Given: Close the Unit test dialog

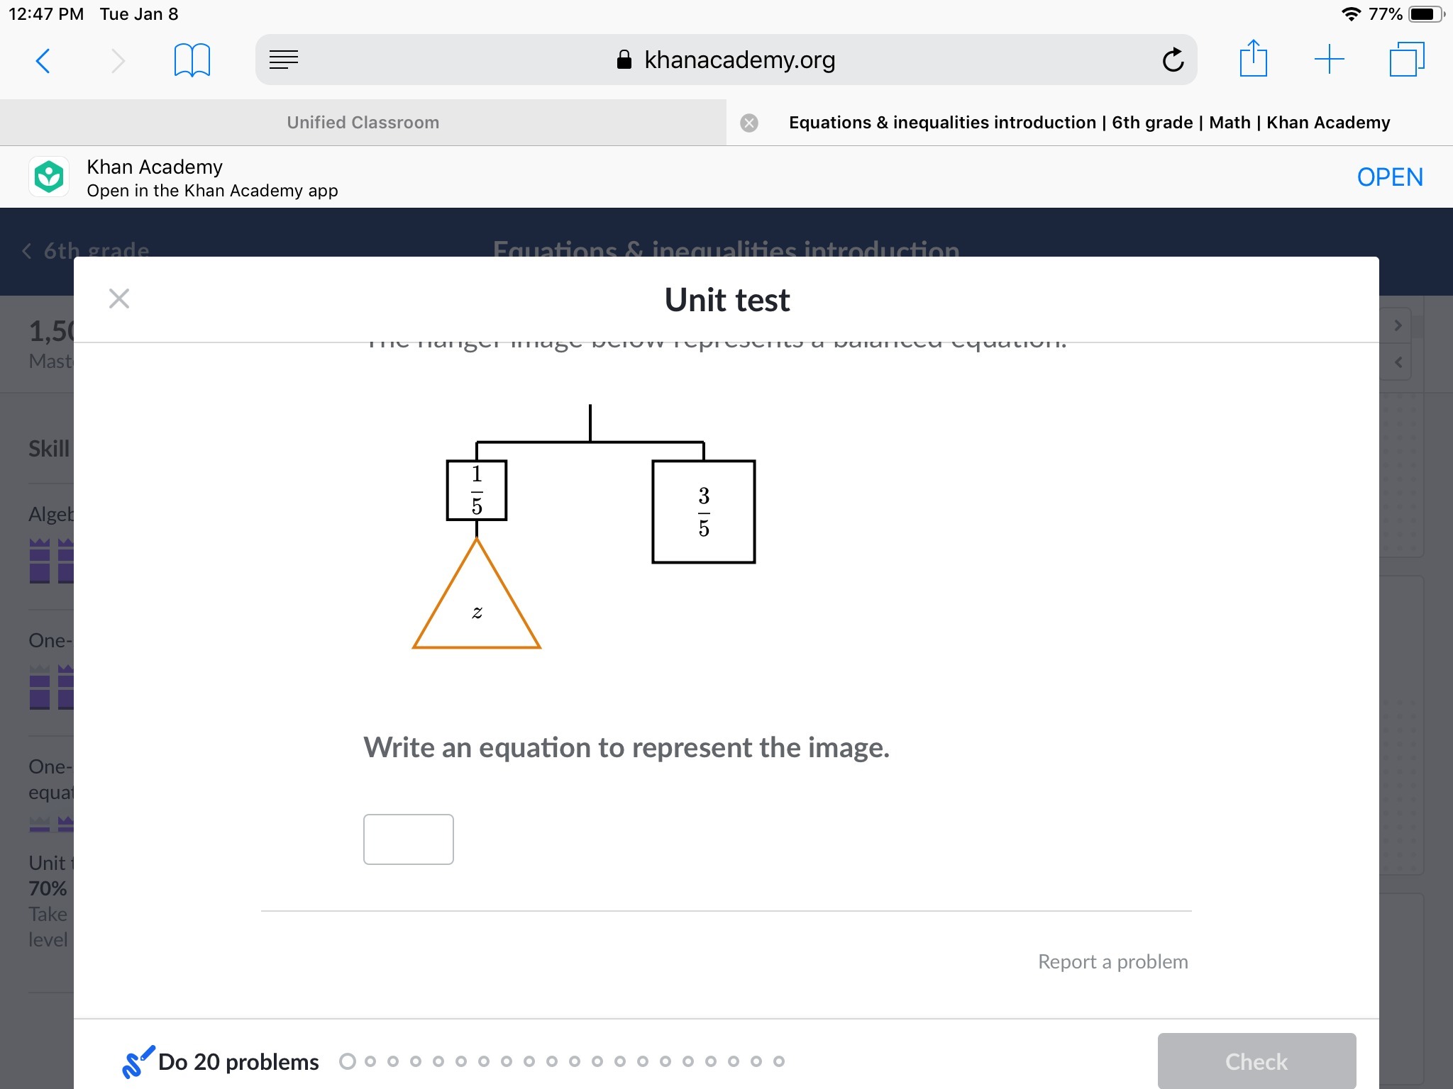Looking at the screenshot, I should (x=119, y=298).
